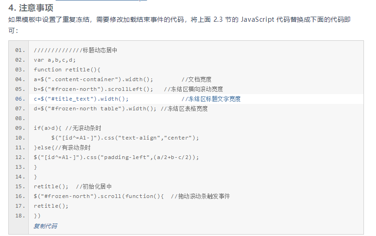This screenshot has height=236, width=376.
Task: Click the retitle(); 初始化居中 line
Action: pos(73,186)
